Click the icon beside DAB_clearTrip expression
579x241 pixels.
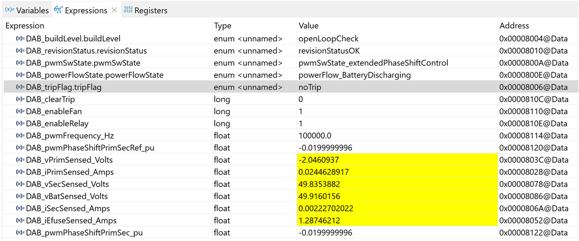pos(20,99)
